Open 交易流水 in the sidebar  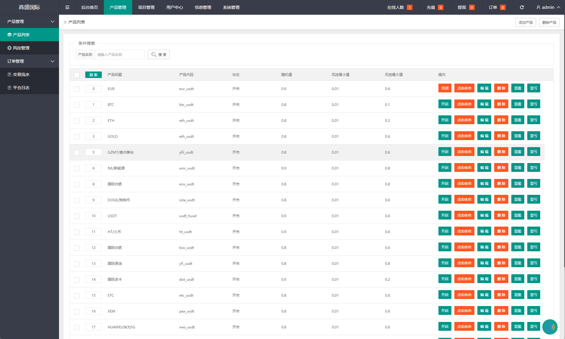pos(30,74)
